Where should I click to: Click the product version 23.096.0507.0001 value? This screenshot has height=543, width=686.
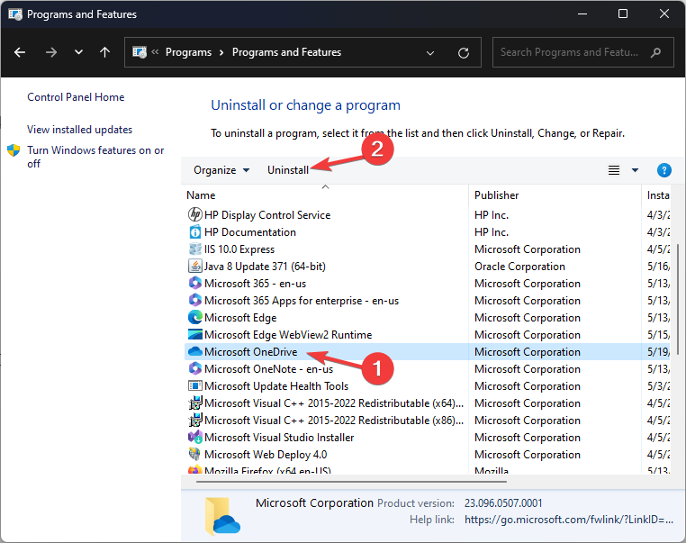point(503,503)
